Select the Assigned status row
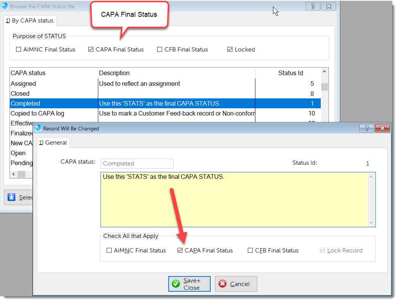 coord(54,84)
